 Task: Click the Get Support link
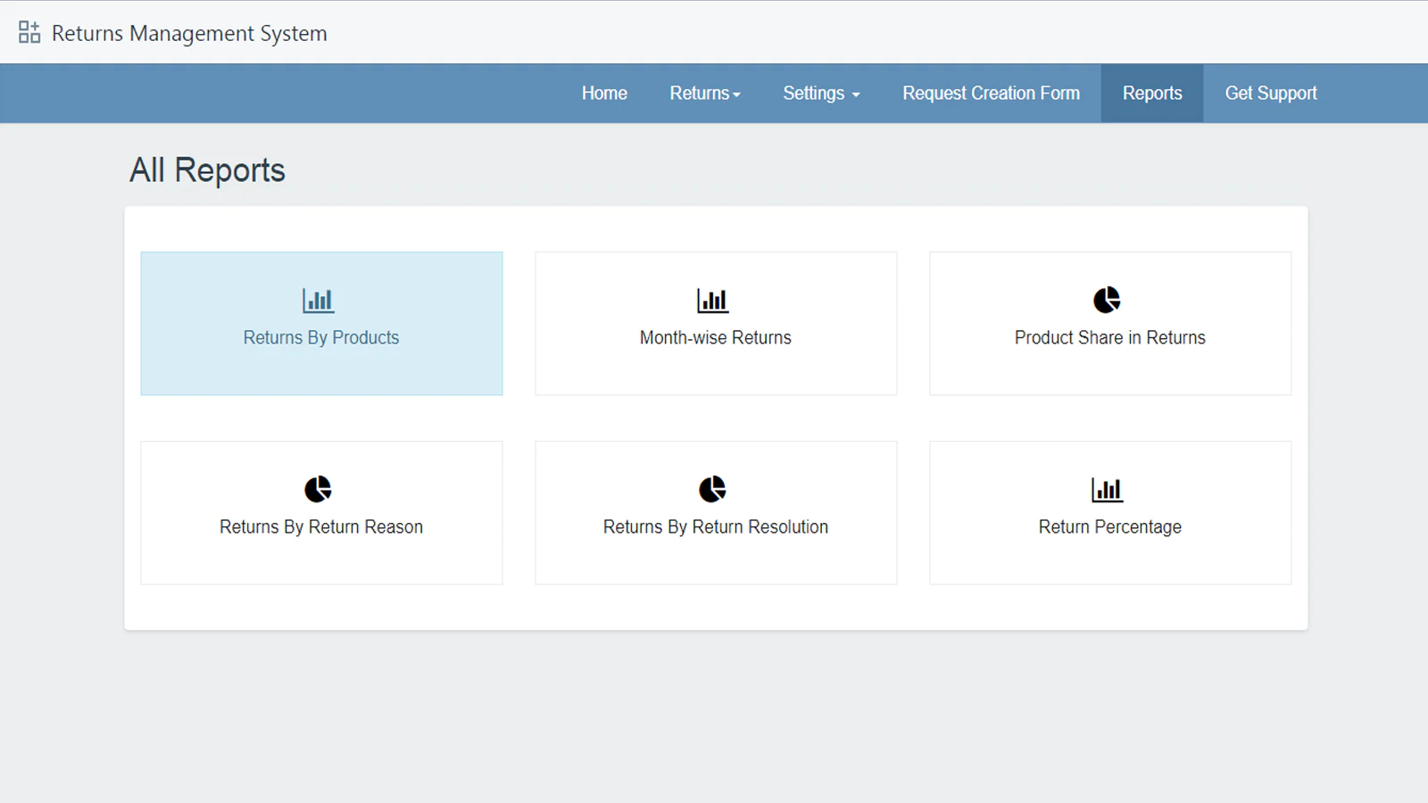point(1270,94)
